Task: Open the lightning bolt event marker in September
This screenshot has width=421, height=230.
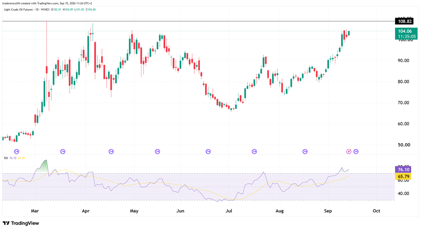Action: tap(349, 152)
